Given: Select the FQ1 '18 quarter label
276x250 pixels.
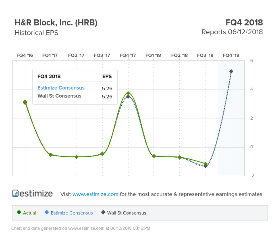Looking at the screenshot, I should tap(154, 55).
